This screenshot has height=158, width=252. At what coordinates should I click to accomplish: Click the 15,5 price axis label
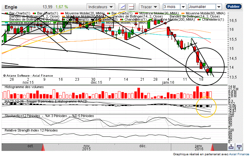tap(233, 39)
